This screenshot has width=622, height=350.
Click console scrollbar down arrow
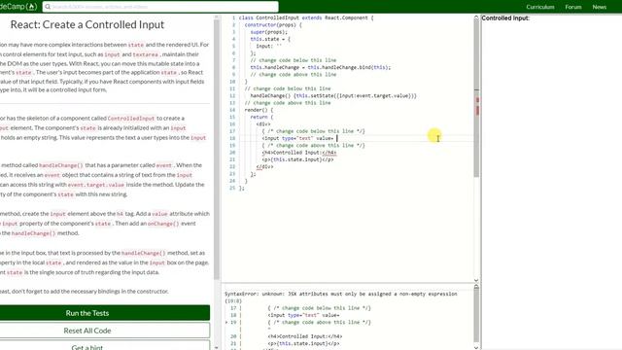click(476, 347)
